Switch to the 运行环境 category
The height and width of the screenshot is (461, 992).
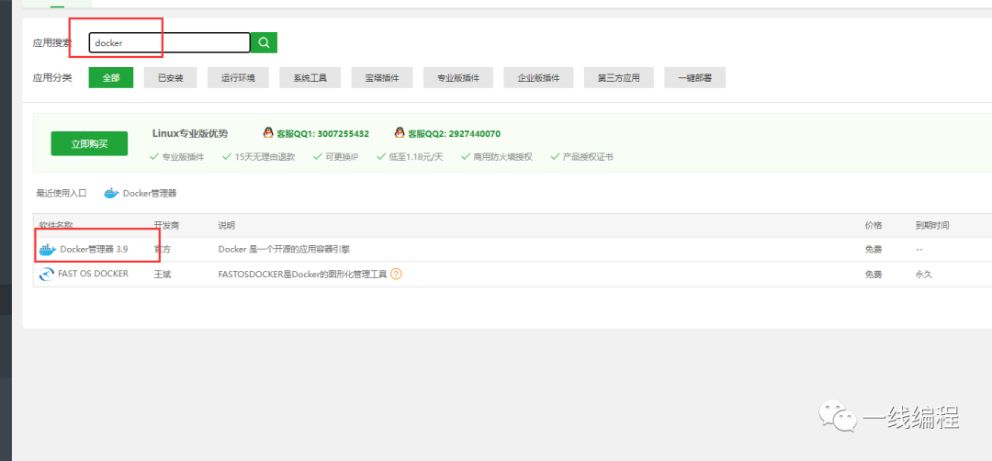tap(238, 78)
